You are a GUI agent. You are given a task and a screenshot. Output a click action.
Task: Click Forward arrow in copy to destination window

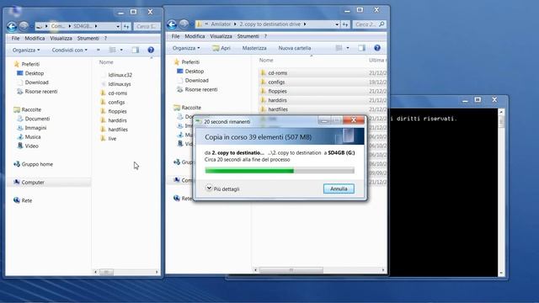coord(184,24)
